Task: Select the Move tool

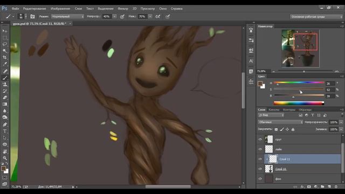Action: pos(5,31)
